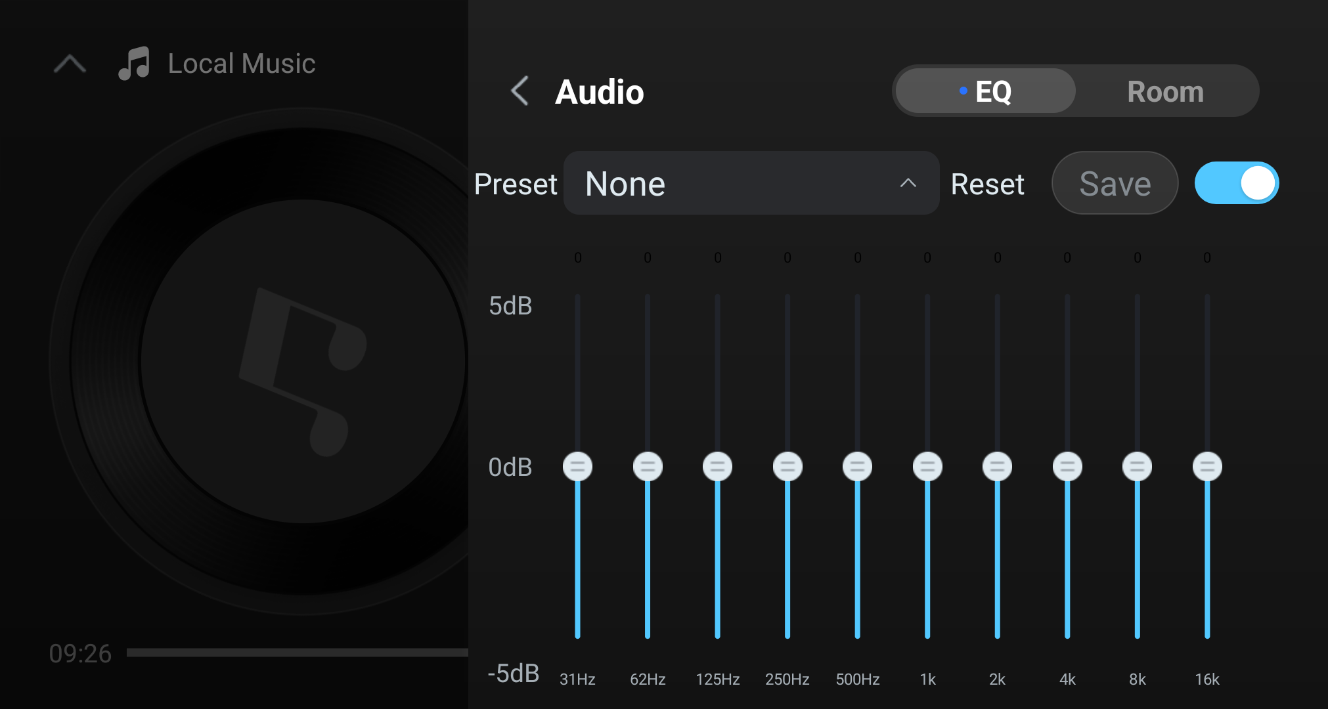Collapse the Local Music panel with the up chevron
This screenshot has width=1328, height=709.
70,64
